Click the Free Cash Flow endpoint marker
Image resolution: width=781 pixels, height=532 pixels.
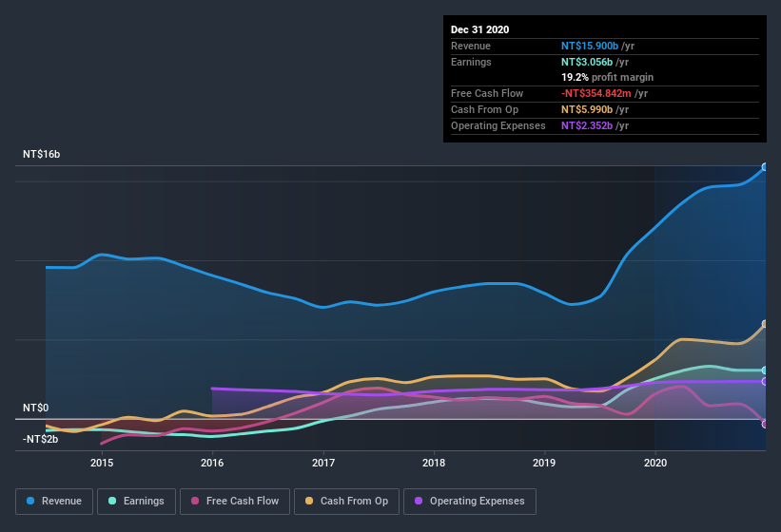point(765,424)
